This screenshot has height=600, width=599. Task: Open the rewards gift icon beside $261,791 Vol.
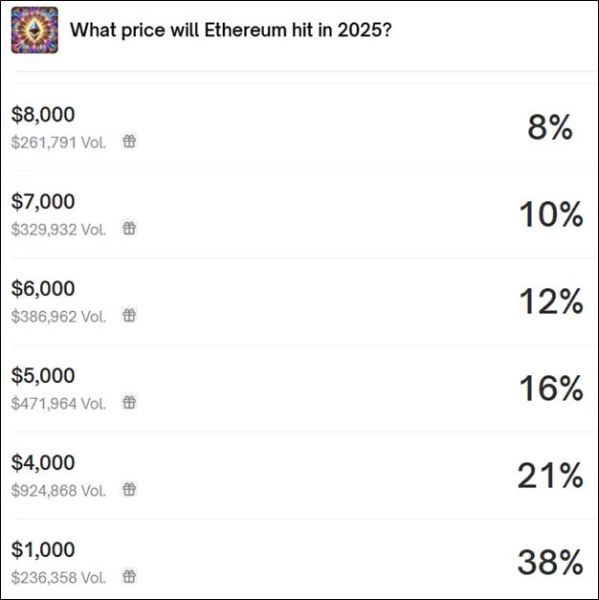click(129, 142)
